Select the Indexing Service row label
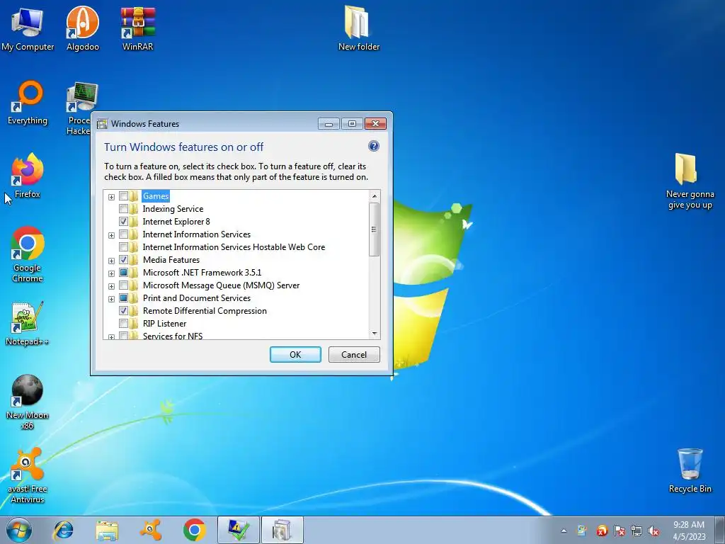This screenshot has width=725, height=544. click(x=173, y=209)
